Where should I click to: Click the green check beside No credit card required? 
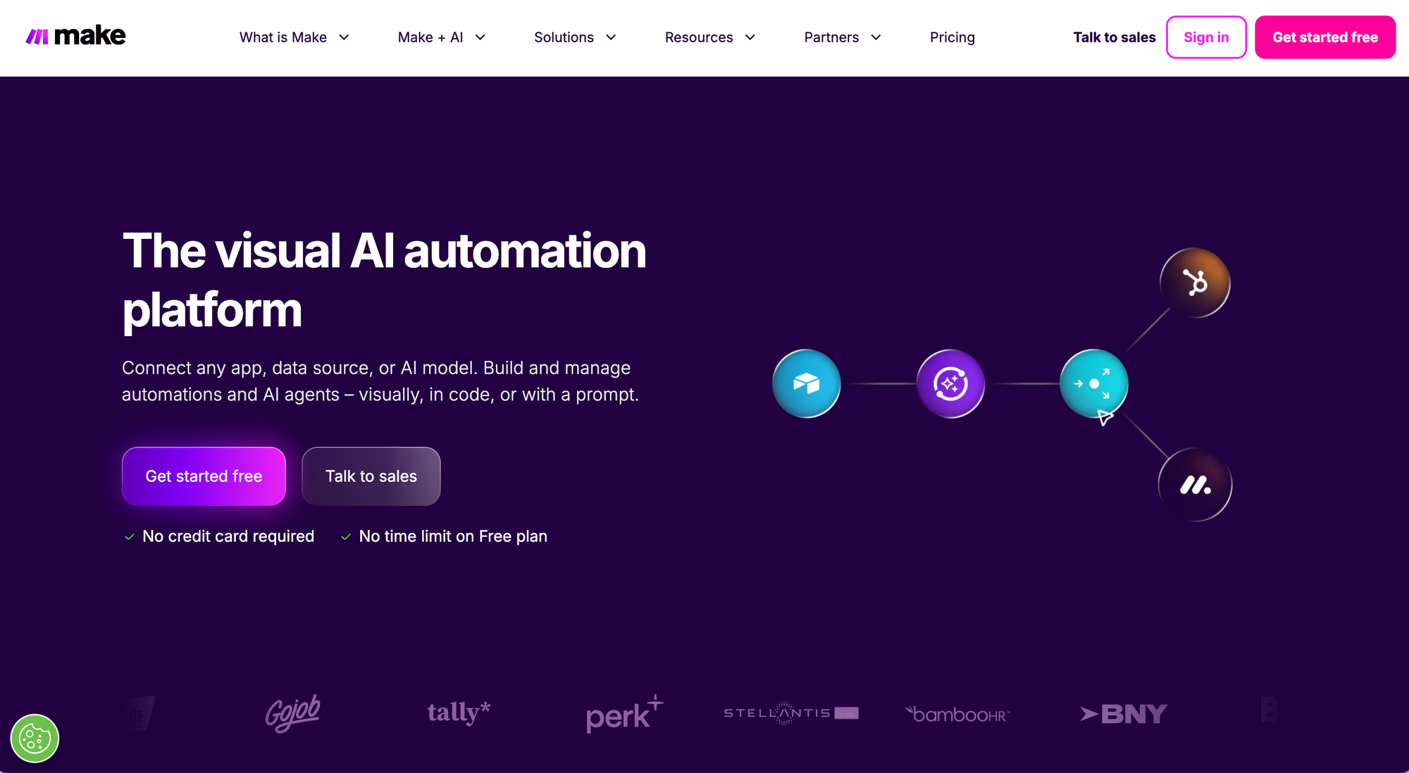[x=130, y=537]
